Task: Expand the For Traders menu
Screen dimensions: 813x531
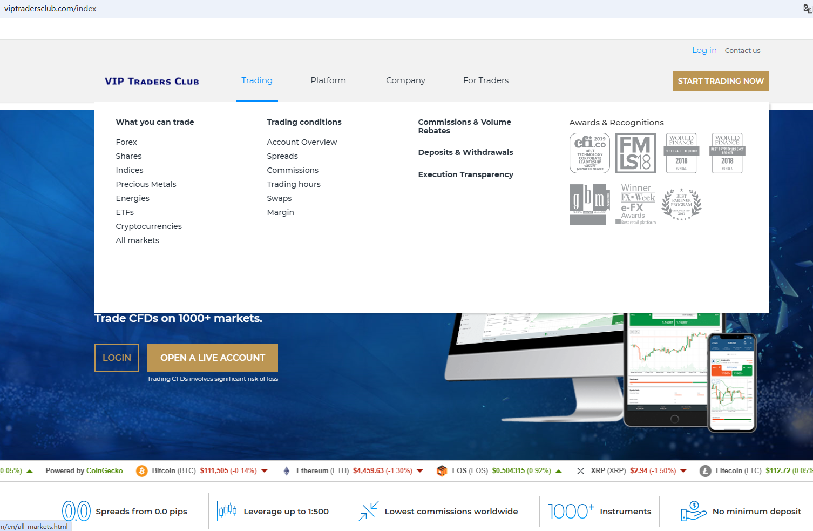Action: click(486, 80)
